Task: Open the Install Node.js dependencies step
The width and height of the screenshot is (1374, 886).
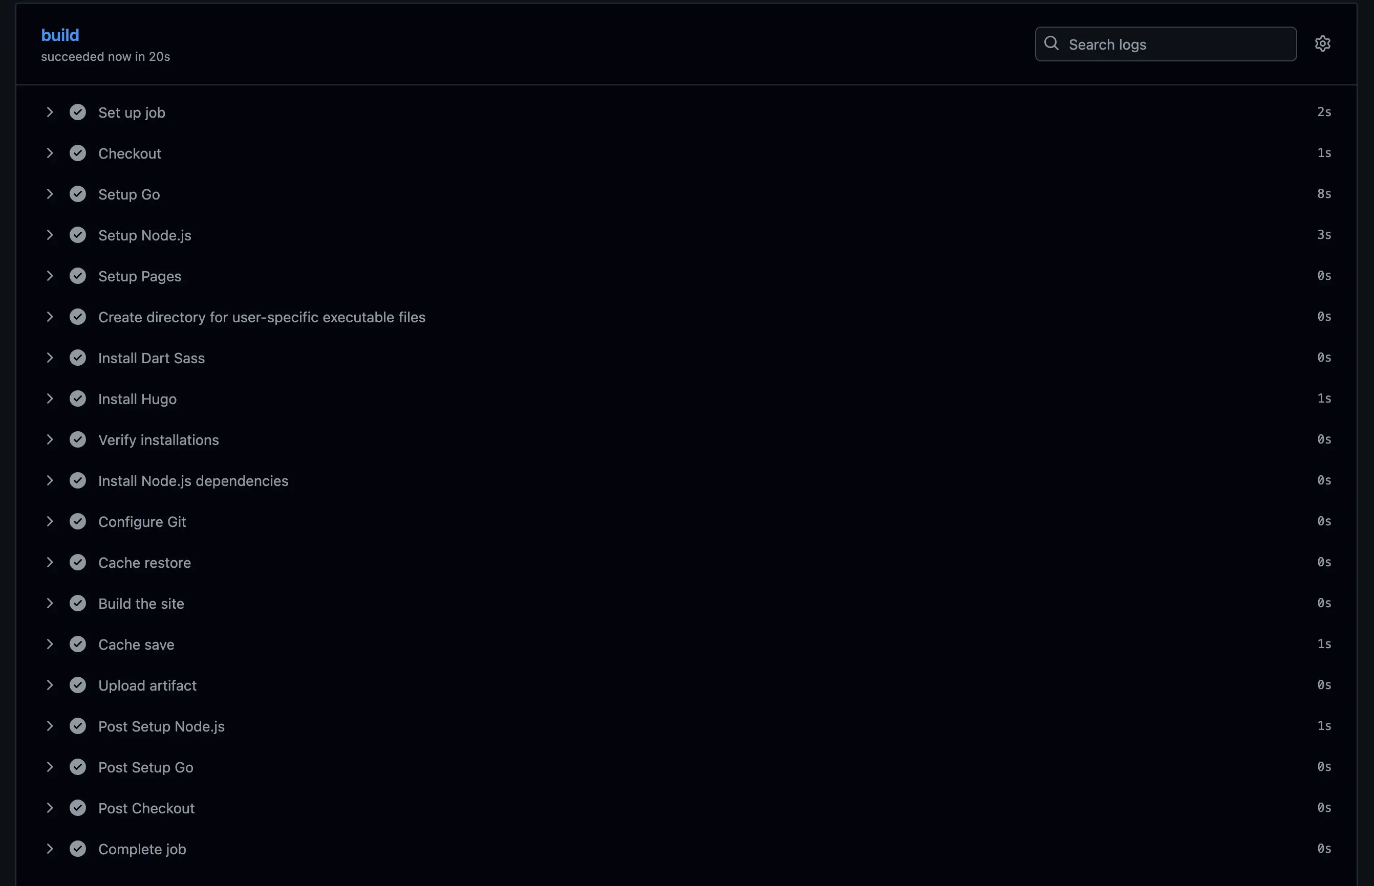Action: [193, 481]
